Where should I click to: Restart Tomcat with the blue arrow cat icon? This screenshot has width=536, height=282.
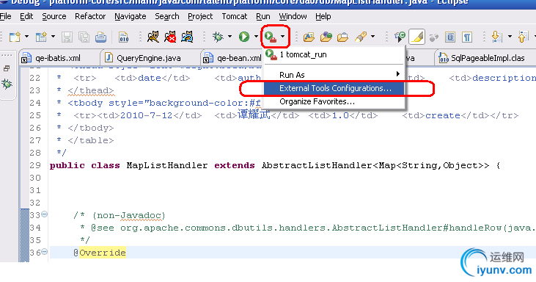point(187,37)
